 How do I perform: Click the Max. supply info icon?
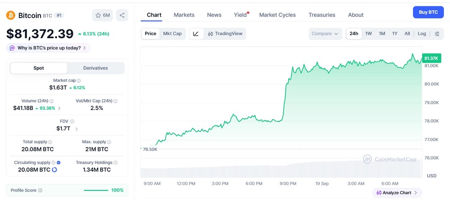tap(109, 142)
